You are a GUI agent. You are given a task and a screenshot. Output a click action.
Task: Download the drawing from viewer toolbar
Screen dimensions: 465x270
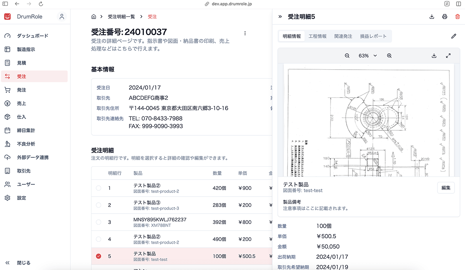pos(434,56)
